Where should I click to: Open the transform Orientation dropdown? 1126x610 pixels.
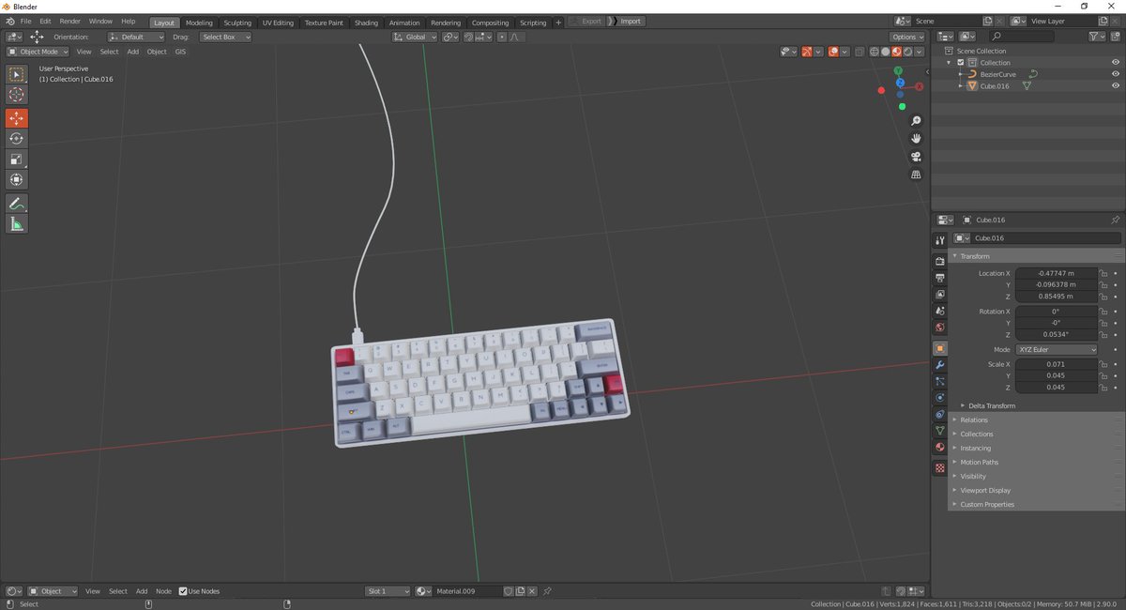point(137,37)
